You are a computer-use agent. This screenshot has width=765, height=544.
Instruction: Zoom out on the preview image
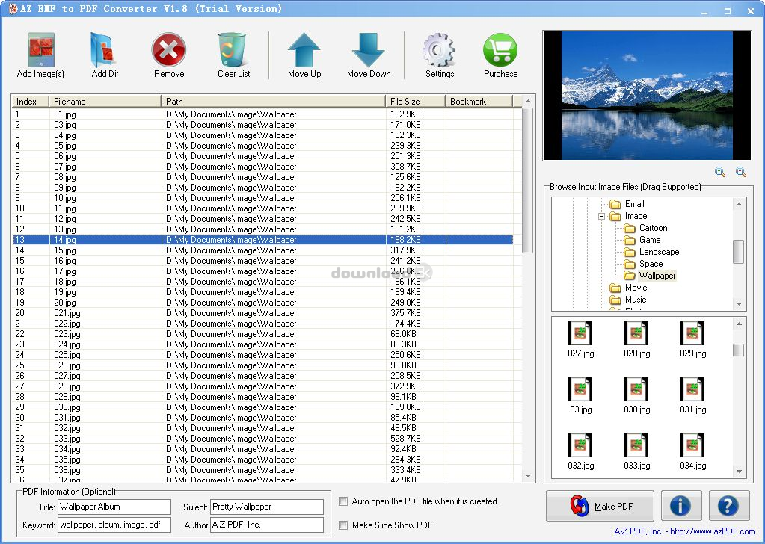[740, 172]
